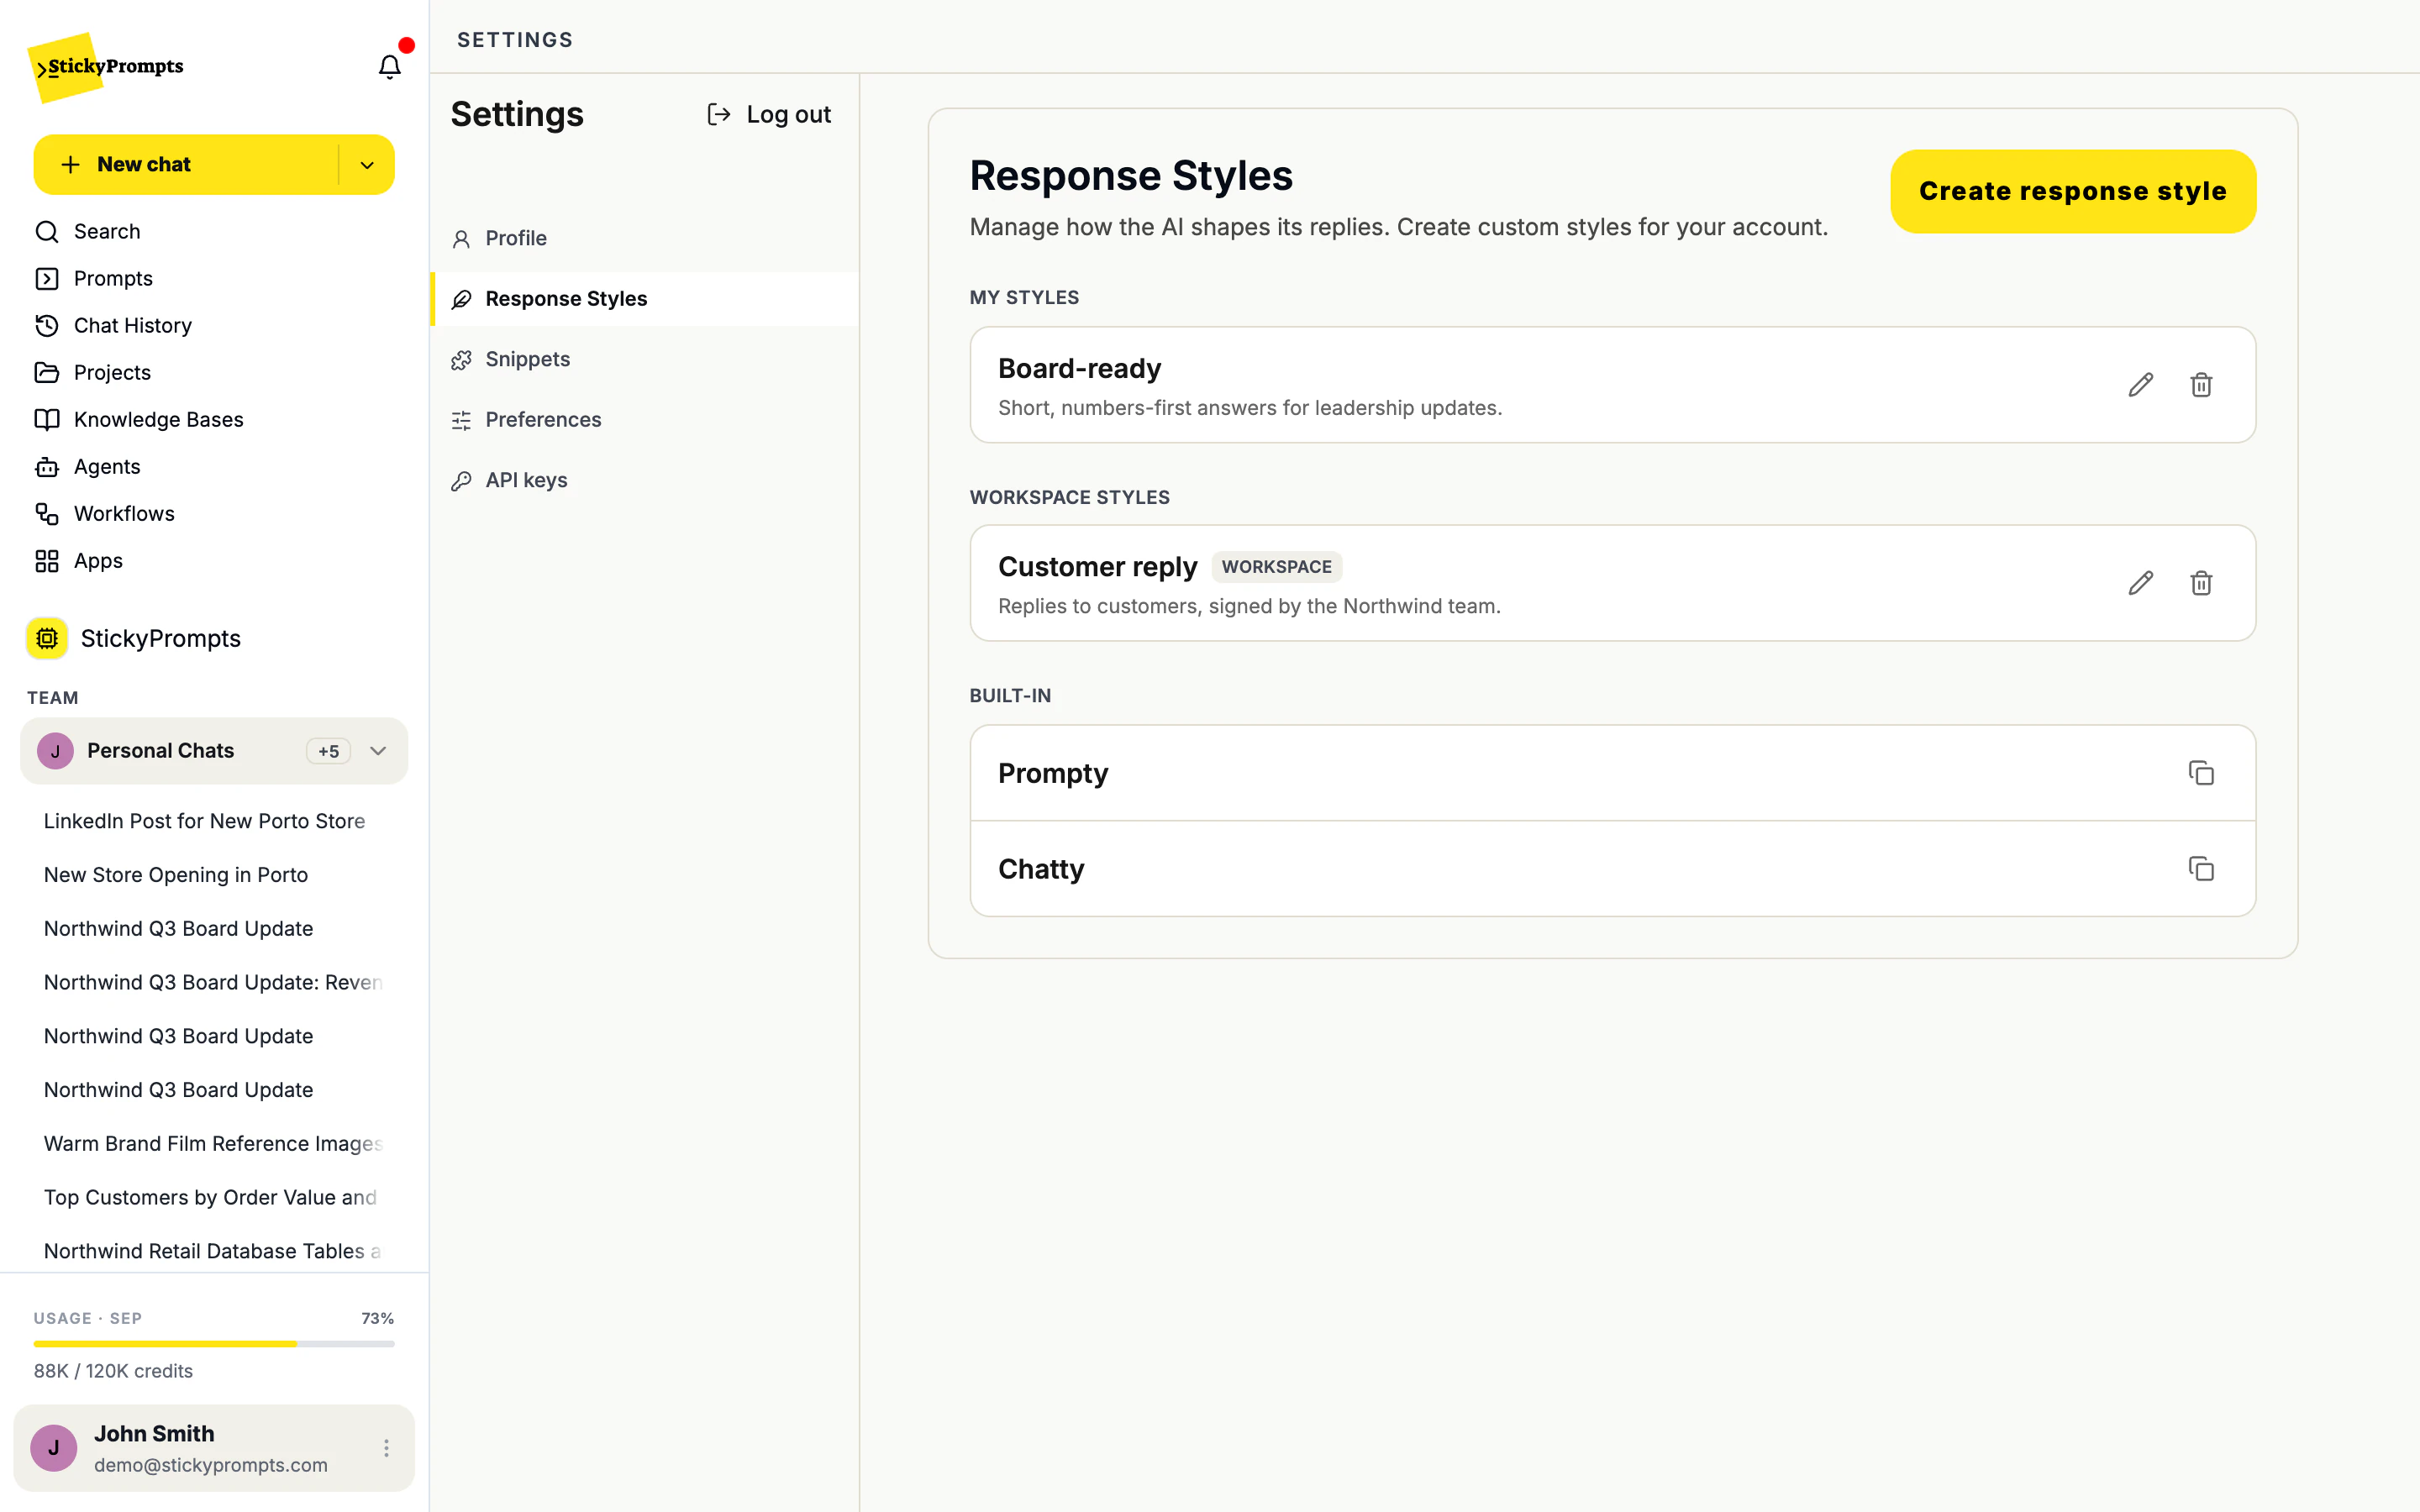Click Create response style button
Image resolution: width=2420 pixels, height=1512 pixels.
(x=2073, y=191)
